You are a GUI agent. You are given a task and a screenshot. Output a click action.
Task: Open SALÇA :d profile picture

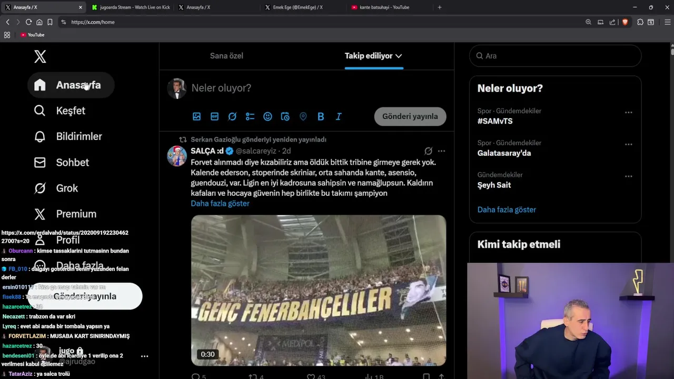pos(177,156)
